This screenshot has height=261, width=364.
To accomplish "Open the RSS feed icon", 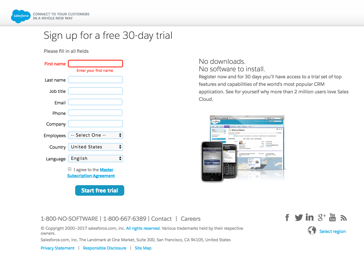I will click(343, 218).
